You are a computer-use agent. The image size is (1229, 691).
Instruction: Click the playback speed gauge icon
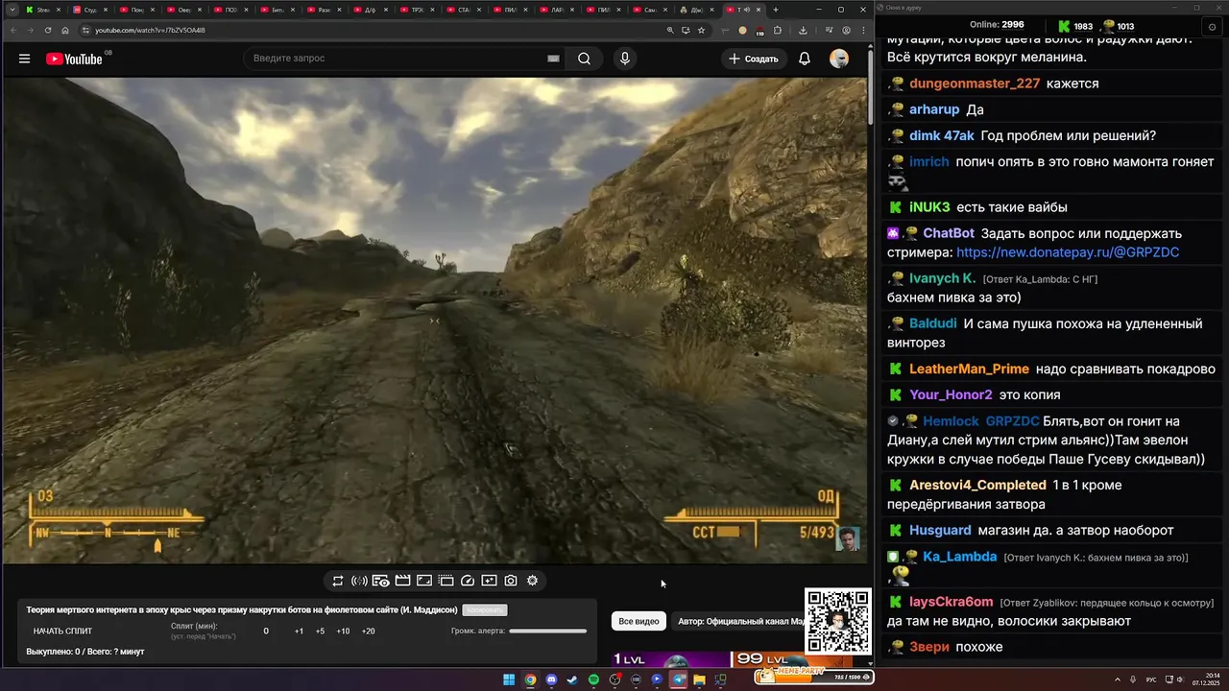(x=468, y=581)
